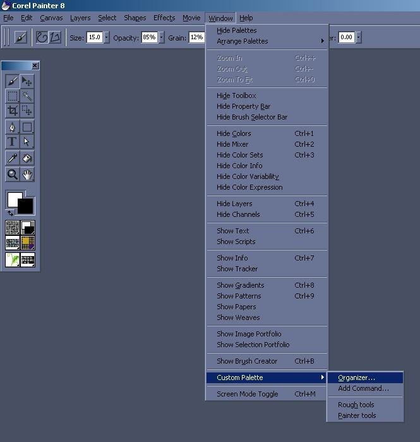Select the Layer Adjuster tool

(x=27, y=82)
